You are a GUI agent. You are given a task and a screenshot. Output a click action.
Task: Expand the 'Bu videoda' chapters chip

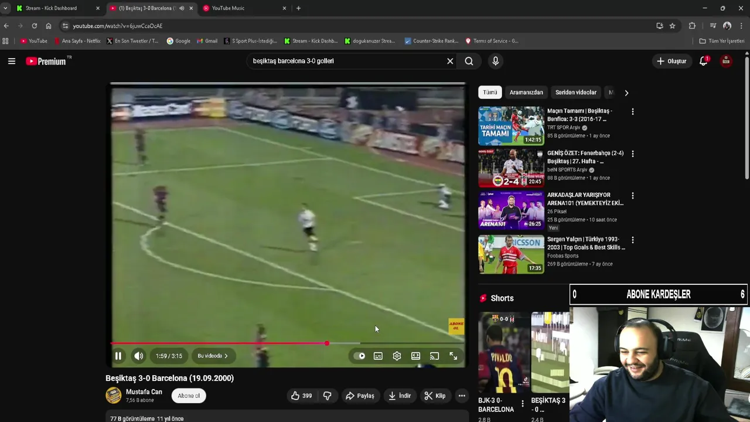point(213,356)
